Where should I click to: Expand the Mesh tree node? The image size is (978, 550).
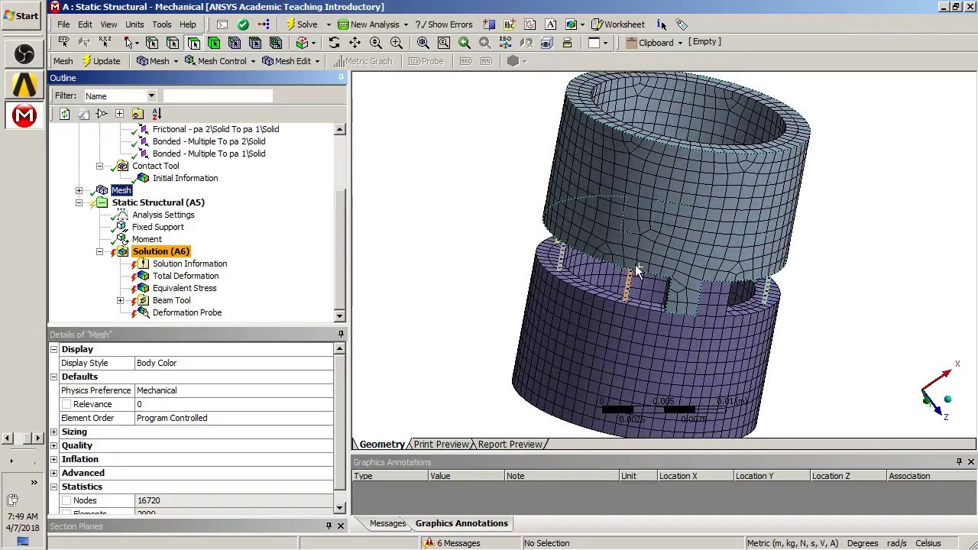[79, 190]
